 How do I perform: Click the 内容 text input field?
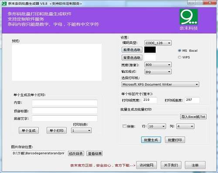click(x=65, y=103)
